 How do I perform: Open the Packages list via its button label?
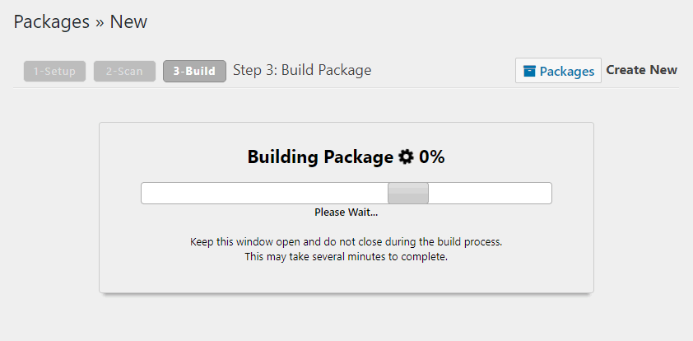(566, 72)
